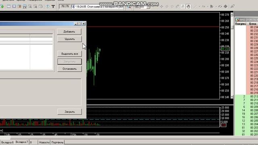This screenshot has height=145, width=258.
Task: Click the chart price scale scroll down arrow
Action: 232,97
